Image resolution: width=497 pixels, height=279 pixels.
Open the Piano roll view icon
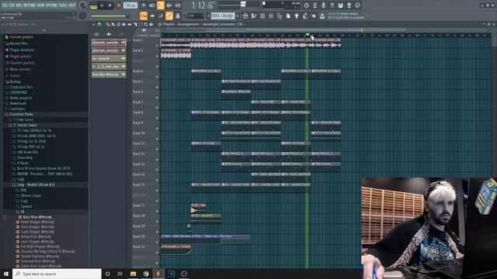coord(254,15)
